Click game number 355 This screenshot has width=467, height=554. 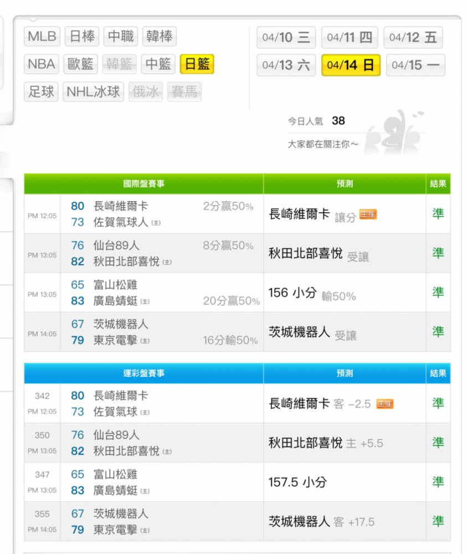[42, 514]
